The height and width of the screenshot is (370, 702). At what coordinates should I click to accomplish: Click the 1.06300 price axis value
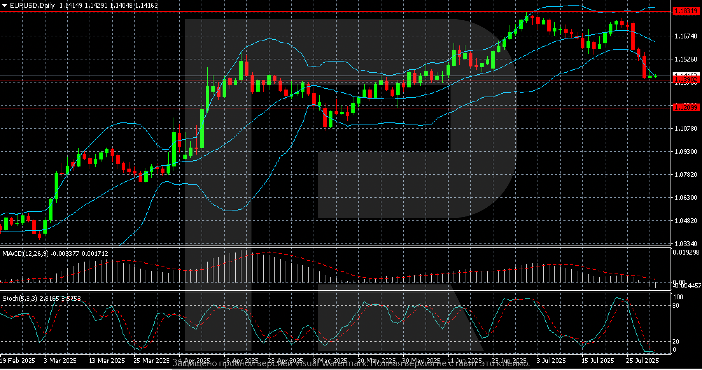click(x=686, y=198)
